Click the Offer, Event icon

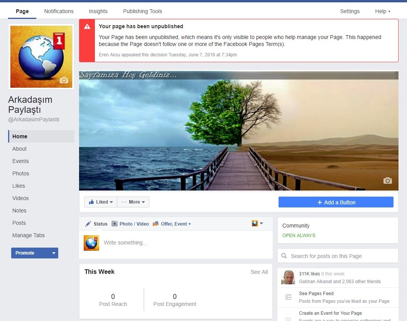156,224
